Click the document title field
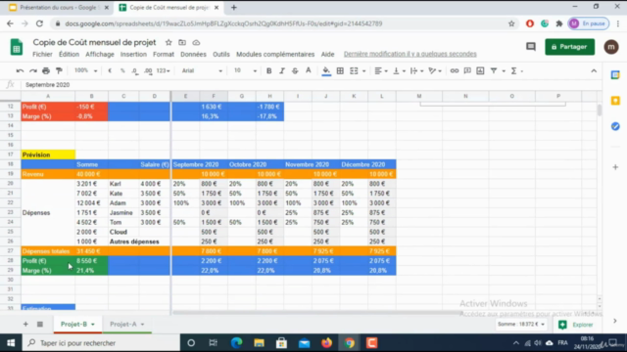The image size is (627, 352). tap(94, 42)
